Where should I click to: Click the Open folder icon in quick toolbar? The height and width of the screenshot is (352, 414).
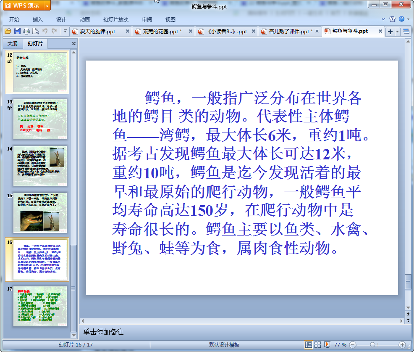pyautogui.click(x=8, y=31)
